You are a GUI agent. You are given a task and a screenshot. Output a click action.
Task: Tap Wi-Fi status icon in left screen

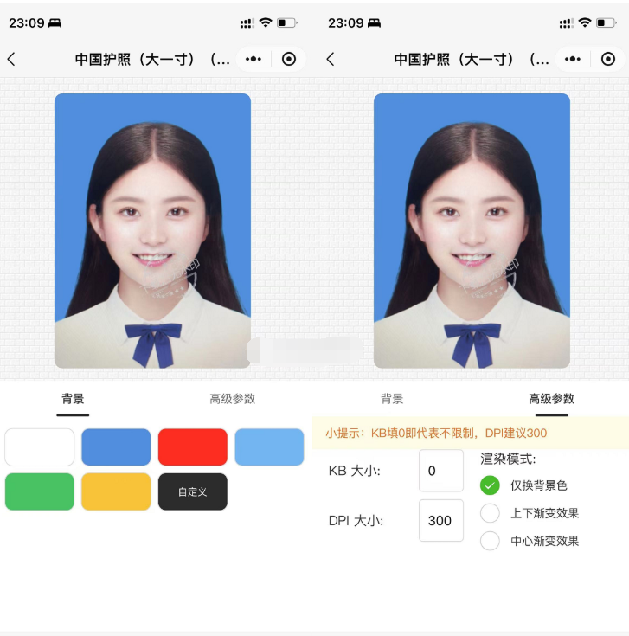266,22
